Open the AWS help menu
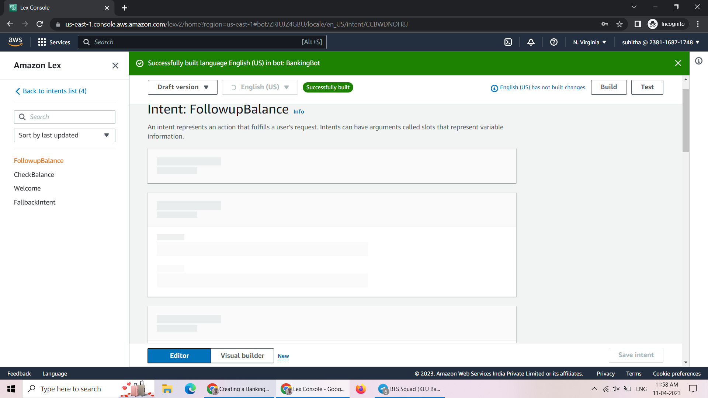The image size is (708, 398). pyautogui.click(x=553, y=42)
